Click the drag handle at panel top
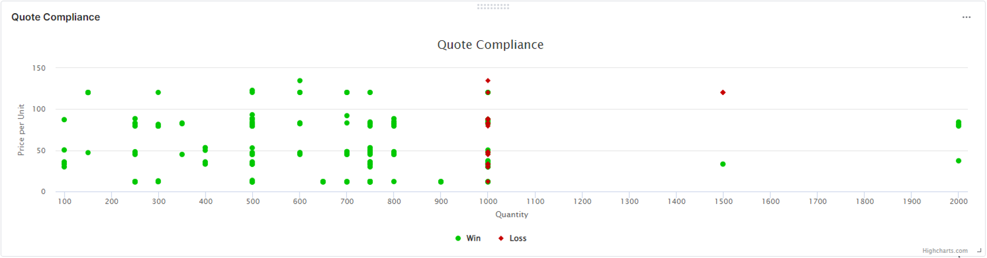Image resolution: width=987 pixels, height=258 pixels. click(493, 6)
